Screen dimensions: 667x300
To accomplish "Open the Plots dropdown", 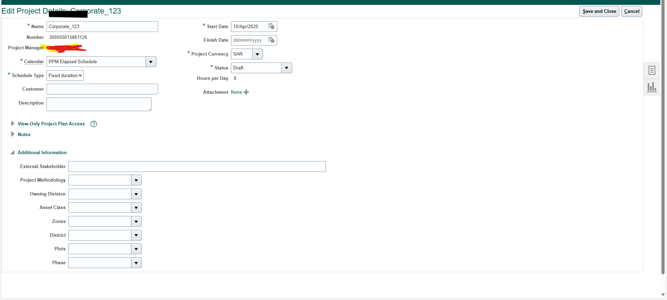I will 136,249.
